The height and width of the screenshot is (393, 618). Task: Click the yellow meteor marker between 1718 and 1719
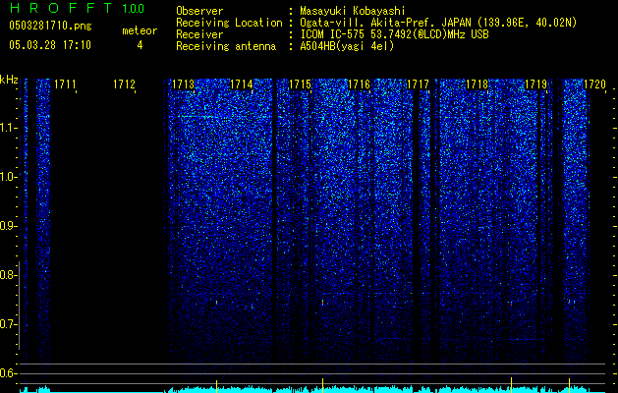click(x=511, y=385)
